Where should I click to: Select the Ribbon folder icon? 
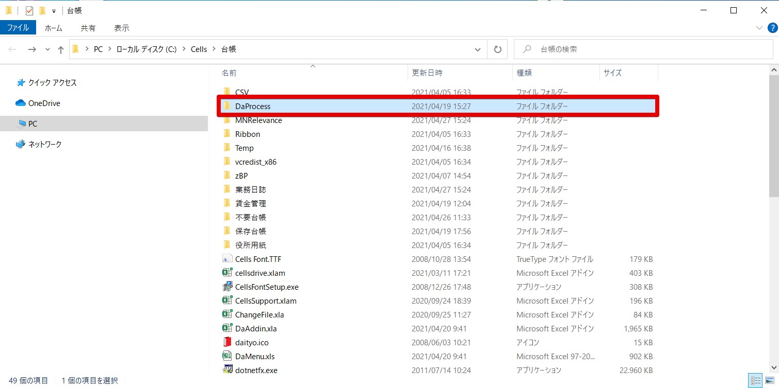coord(227,134)
